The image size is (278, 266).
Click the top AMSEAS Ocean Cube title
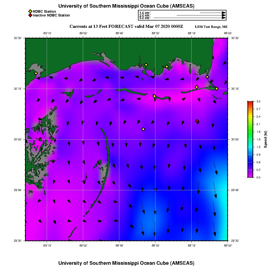(126, 6)
